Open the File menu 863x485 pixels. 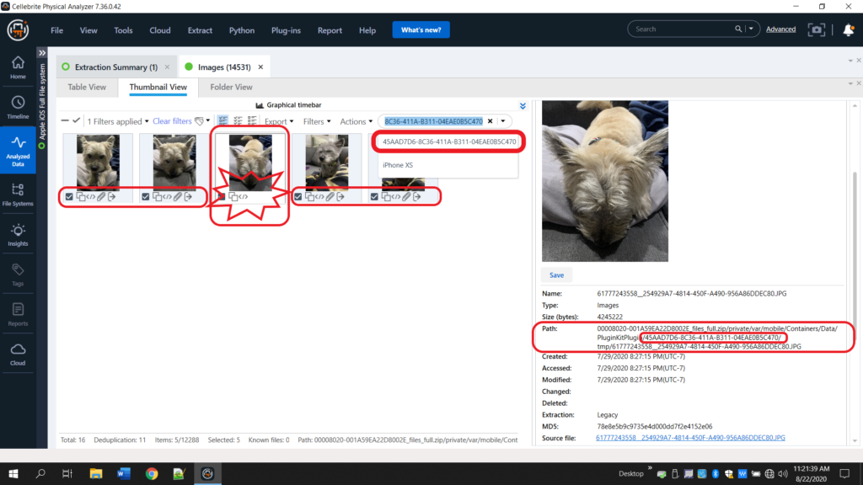[x=56, y=30]
